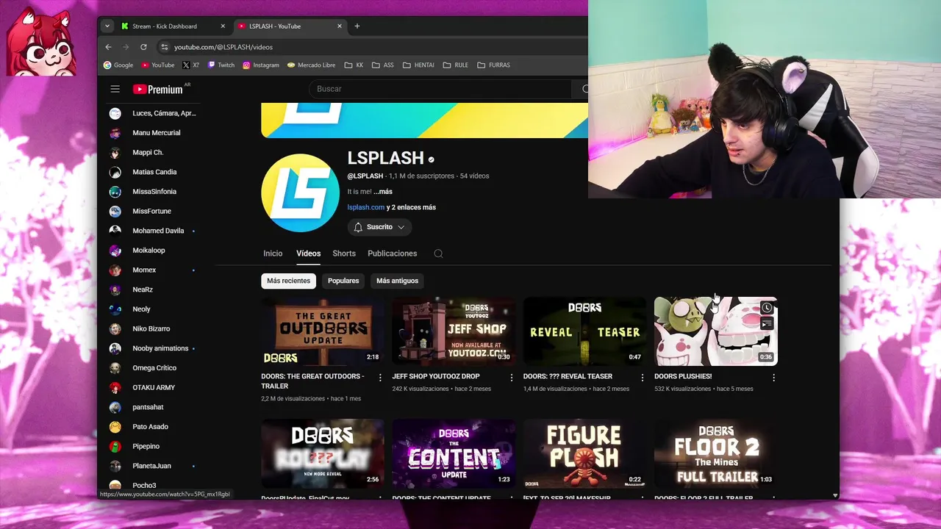This screenshot has height=529, width=941.
Task: Open the KK bookmark folder
Action: 354,65
